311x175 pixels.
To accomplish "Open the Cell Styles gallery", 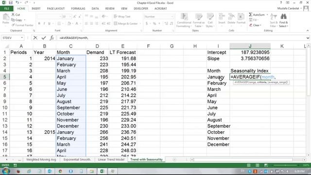I will click(x=210, y=20).
